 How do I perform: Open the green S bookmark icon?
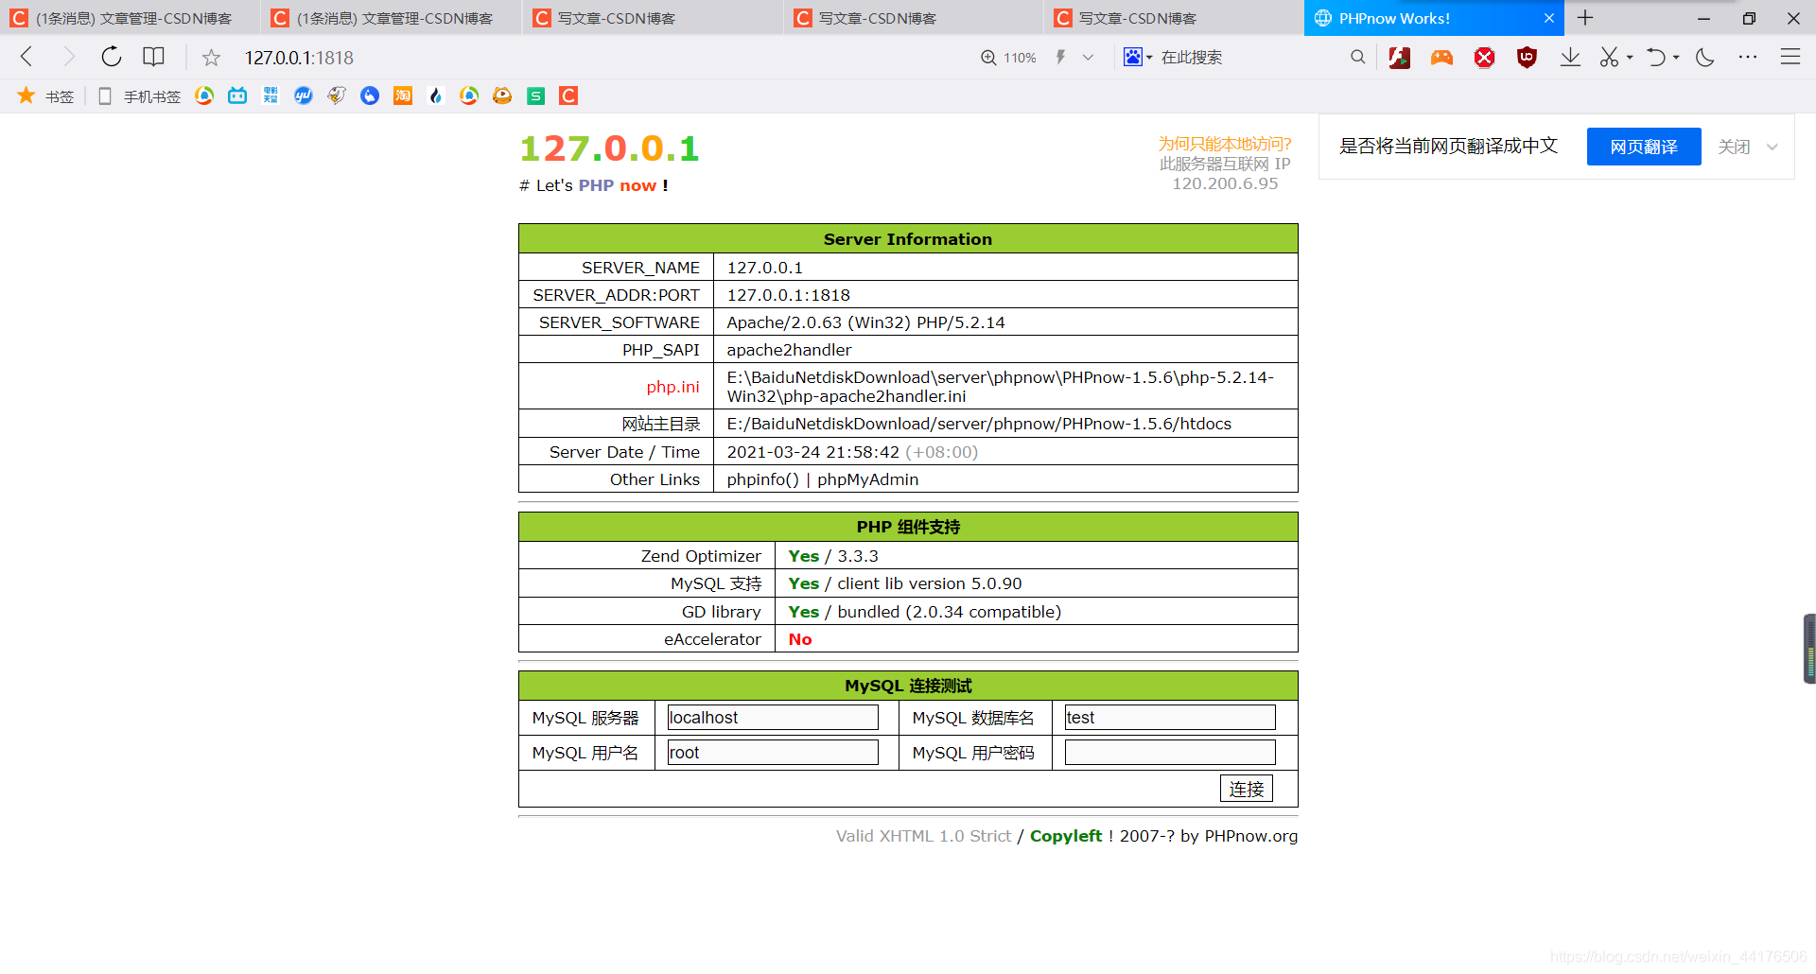coord(535,96)
